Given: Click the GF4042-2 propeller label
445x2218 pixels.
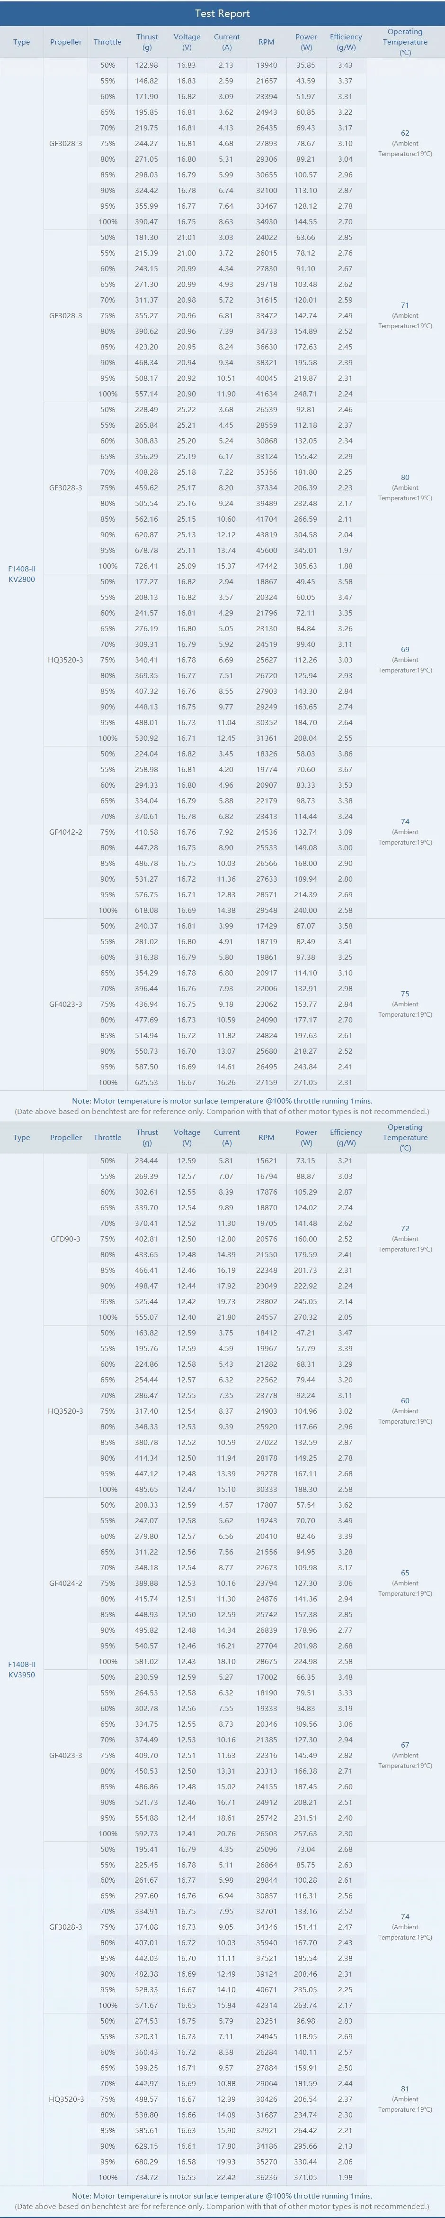Looking at the screenshot, I should click(x=65, y=832).
